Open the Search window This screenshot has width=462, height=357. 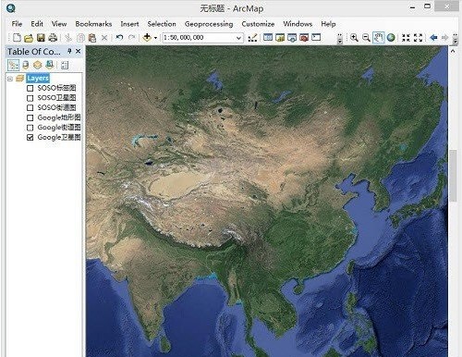pos(292,38)
